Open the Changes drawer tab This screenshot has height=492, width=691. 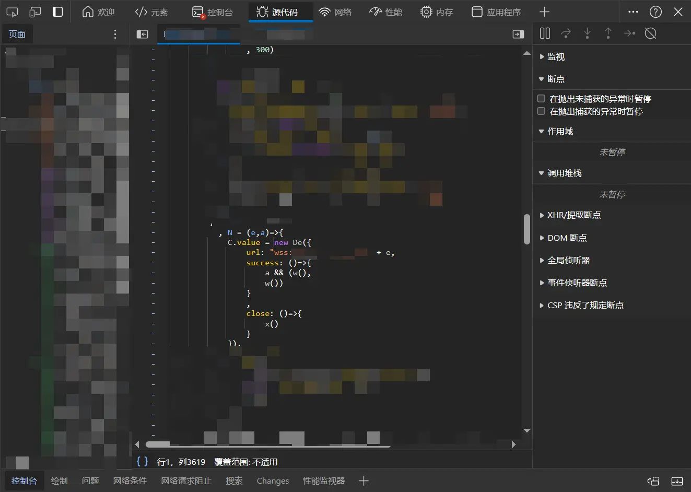coord(273,481)
